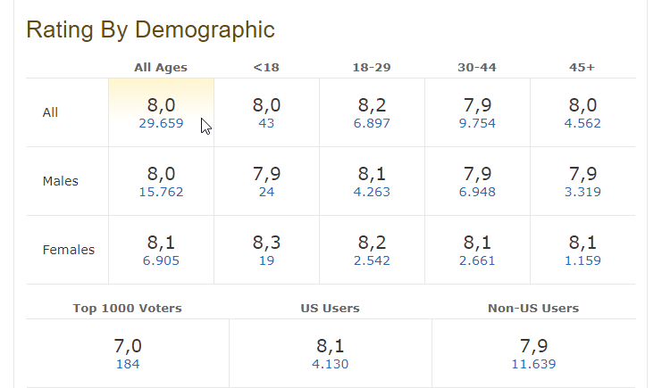
Task: Click Females under-18 count 19
Action: tap(266, 260)
